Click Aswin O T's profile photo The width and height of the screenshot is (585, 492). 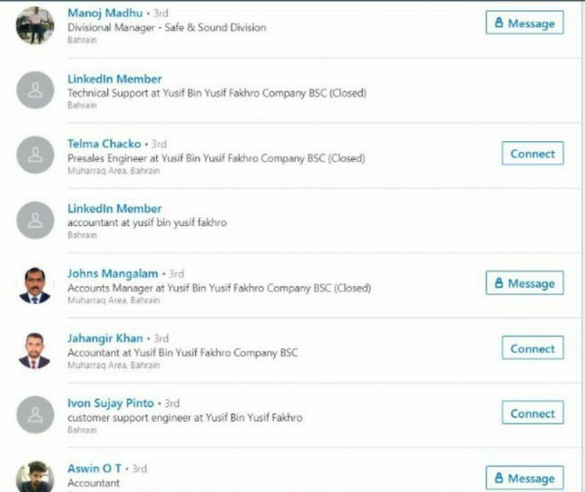(35, 476)
